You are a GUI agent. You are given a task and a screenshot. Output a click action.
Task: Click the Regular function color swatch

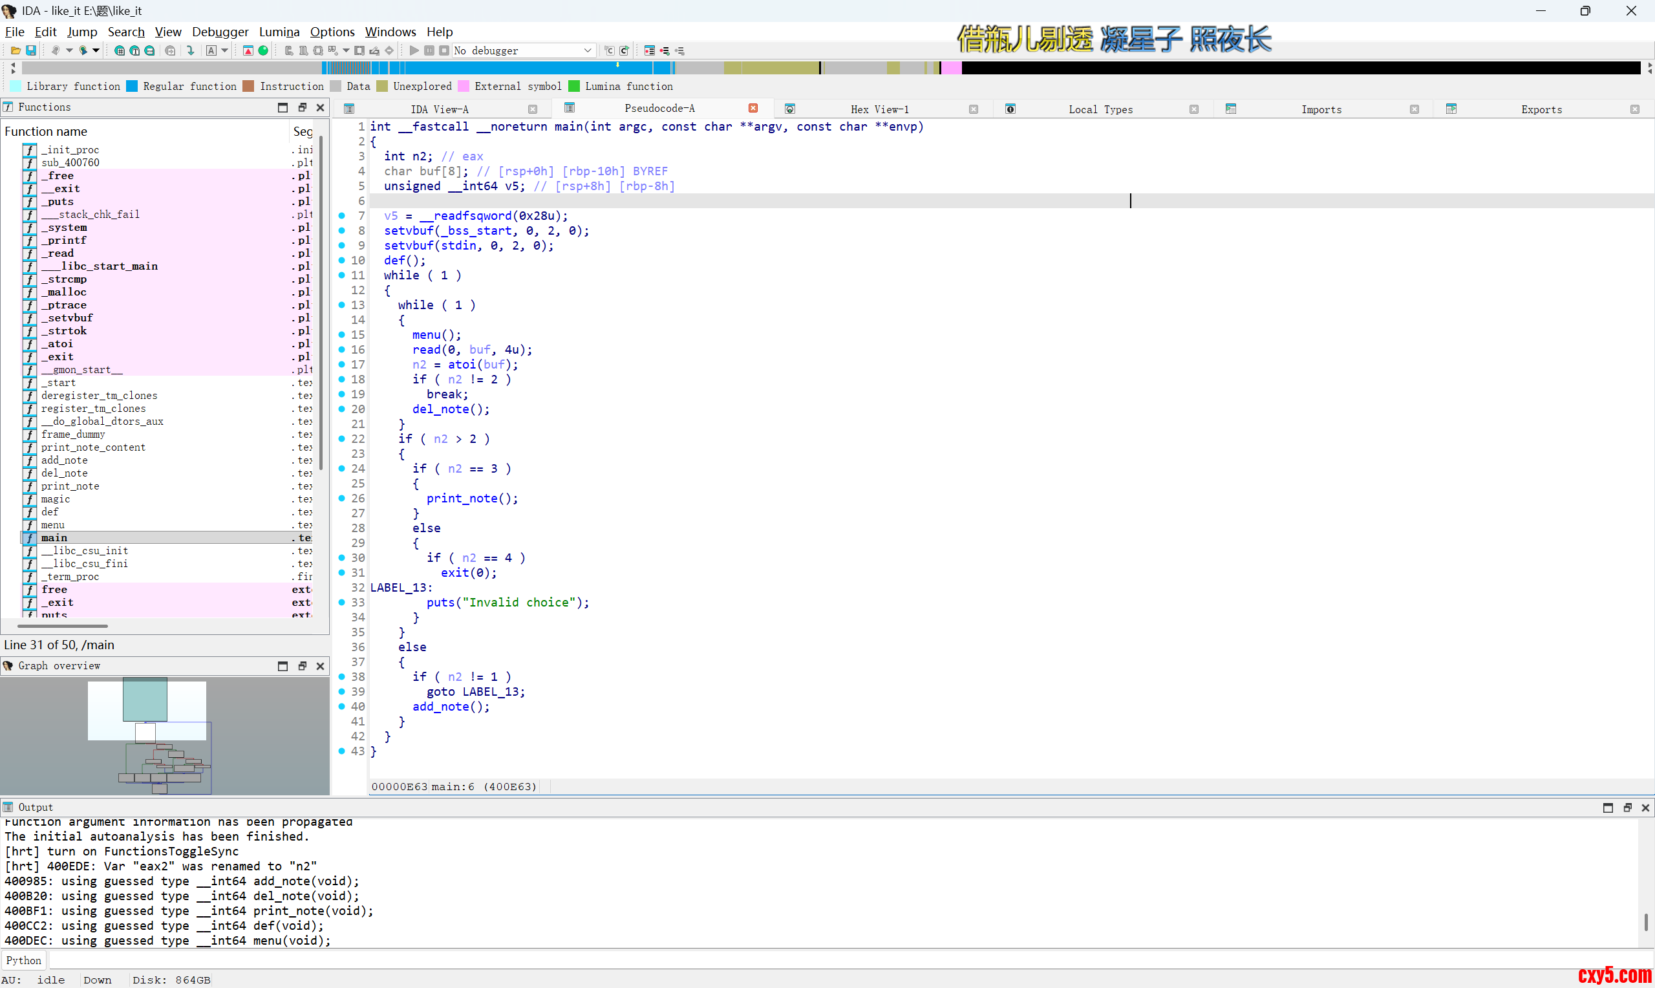(133, 86)
